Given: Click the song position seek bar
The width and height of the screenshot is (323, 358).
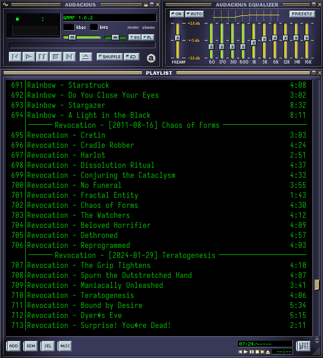Looking at the screenshot, I should click(x=82, y=45).
